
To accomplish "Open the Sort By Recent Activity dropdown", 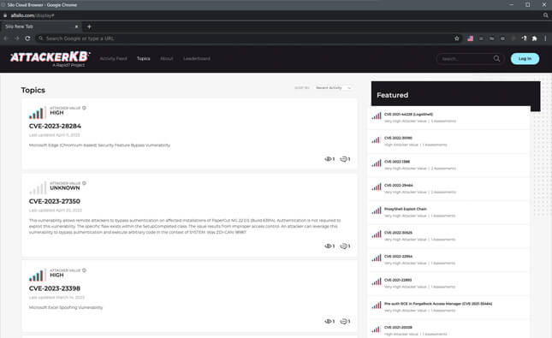I will pos(333,87).
